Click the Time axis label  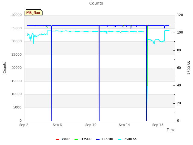tap(171, 130)
